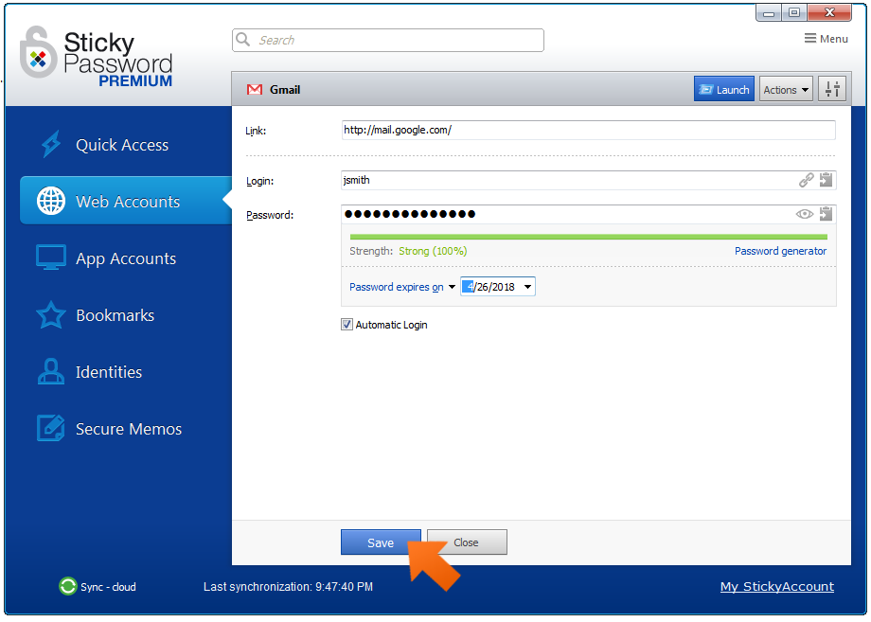This screenshot has width=871, height=622.
Task: Launch the Gmail account
Action: [724, 89]
